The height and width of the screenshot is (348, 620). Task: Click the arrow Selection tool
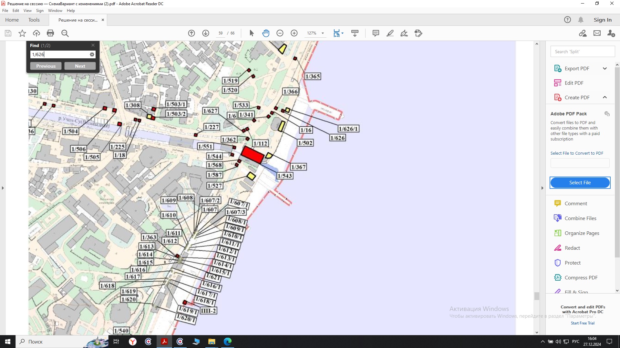click(252, 33)
